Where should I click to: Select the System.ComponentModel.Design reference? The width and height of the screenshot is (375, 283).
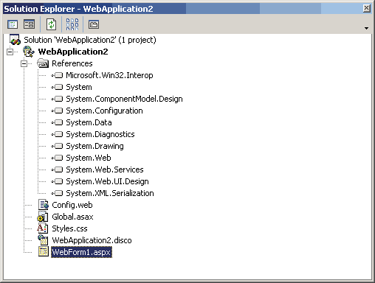(124, 99)
